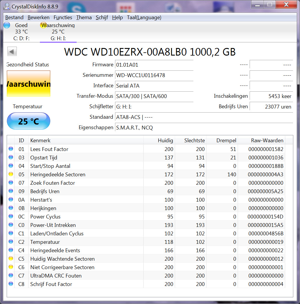
Task: Click the 25 °C temperature button
Action: point(29,121)
